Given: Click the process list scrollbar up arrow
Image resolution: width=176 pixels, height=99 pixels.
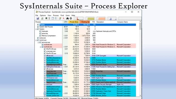Looking at the screenshot, I should coord(140,21).
